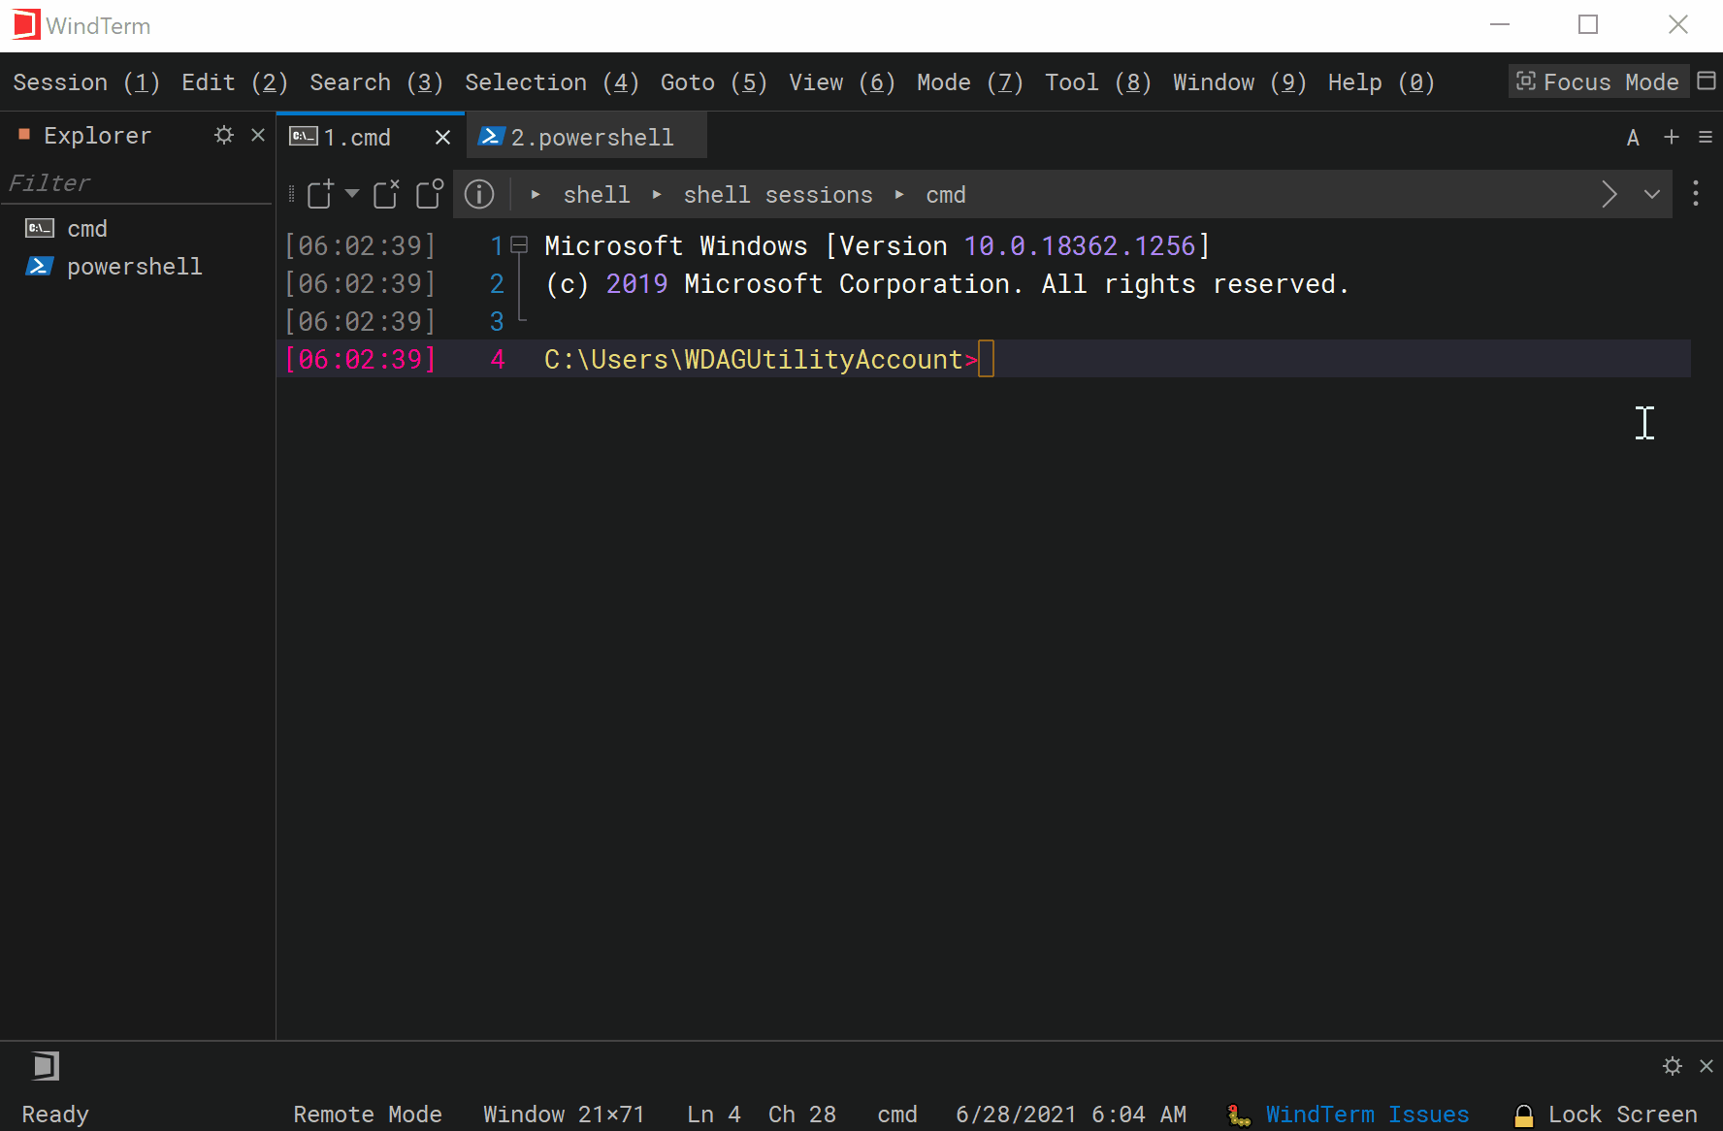Click line number 2 in the gutter
1723x1131 pixels.
click(x=497, y=284)
